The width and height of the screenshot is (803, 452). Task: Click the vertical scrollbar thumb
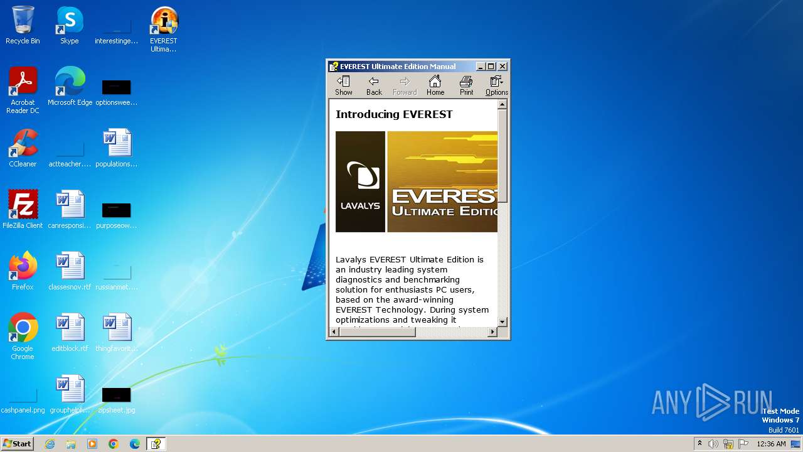click(502, 156)
